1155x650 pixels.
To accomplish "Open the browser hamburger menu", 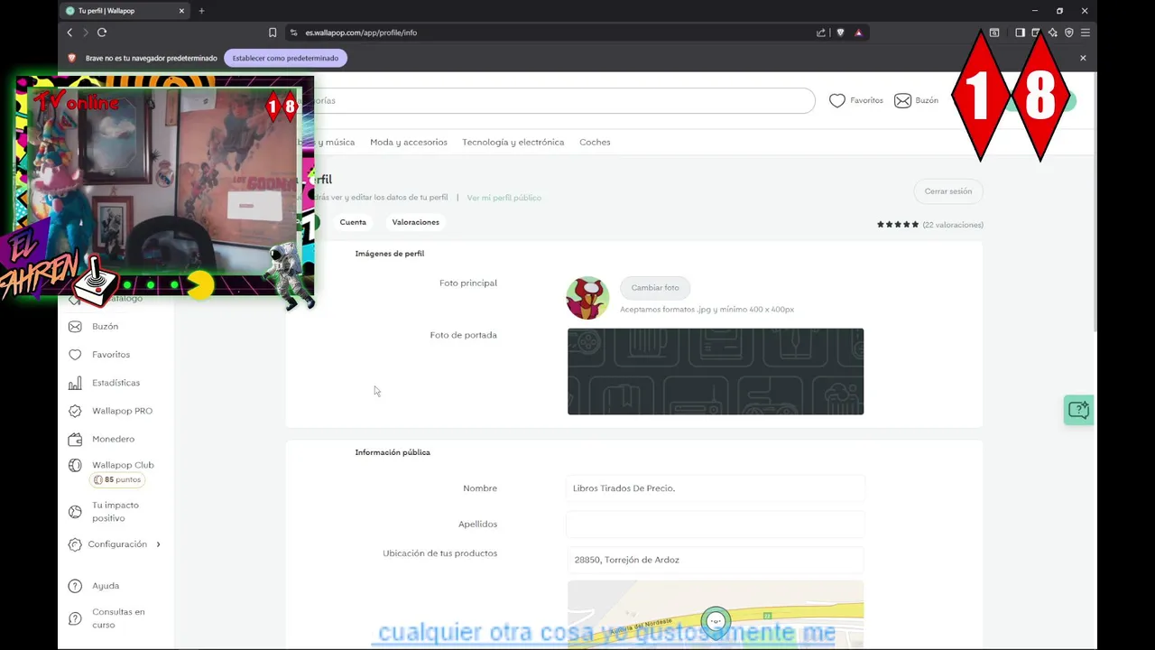I will 1086,32.
